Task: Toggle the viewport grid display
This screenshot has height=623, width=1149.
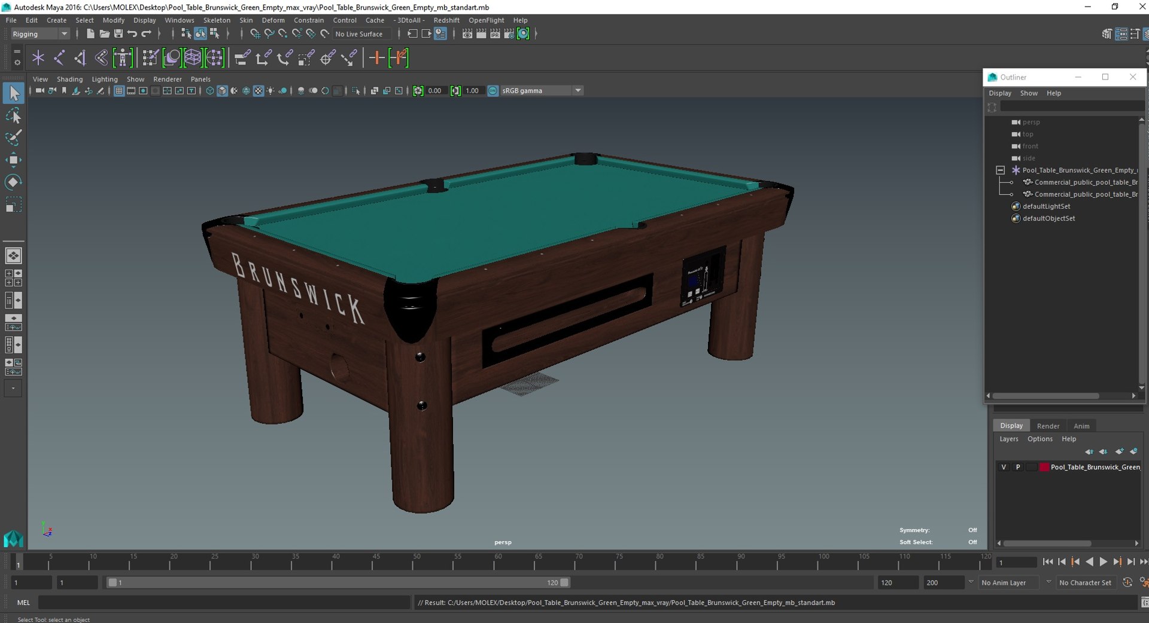Action: coord(118,91)
